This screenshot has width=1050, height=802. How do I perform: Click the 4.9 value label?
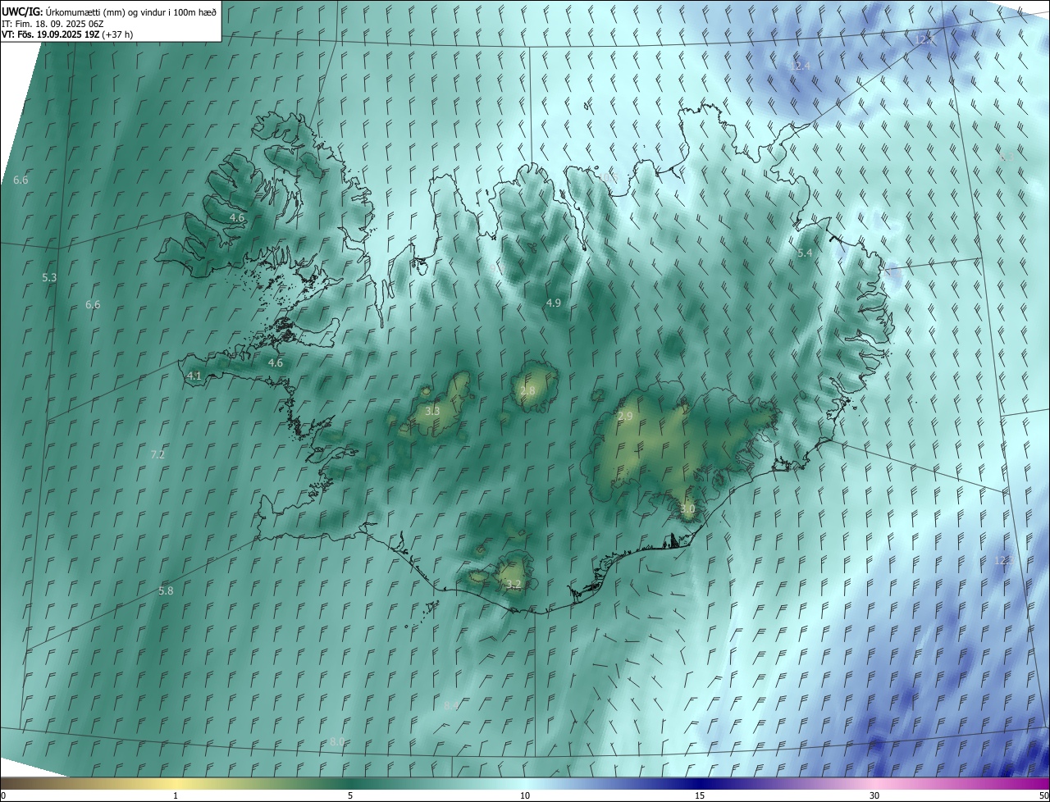[x=554, y=303]
